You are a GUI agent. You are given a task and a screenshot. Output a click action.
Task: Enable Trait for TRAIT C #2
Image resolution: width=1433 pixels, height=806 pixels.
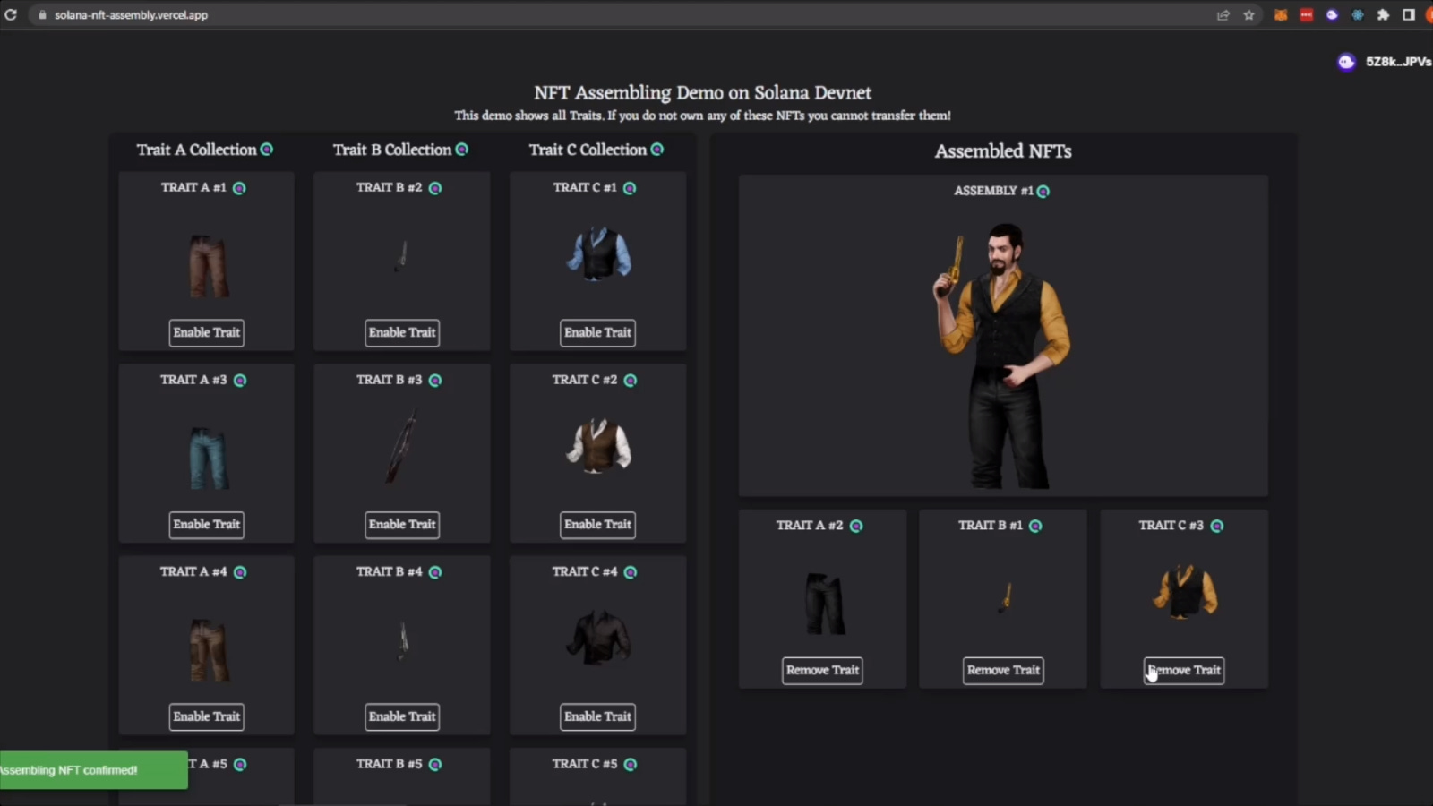click(x=598, y=525)
